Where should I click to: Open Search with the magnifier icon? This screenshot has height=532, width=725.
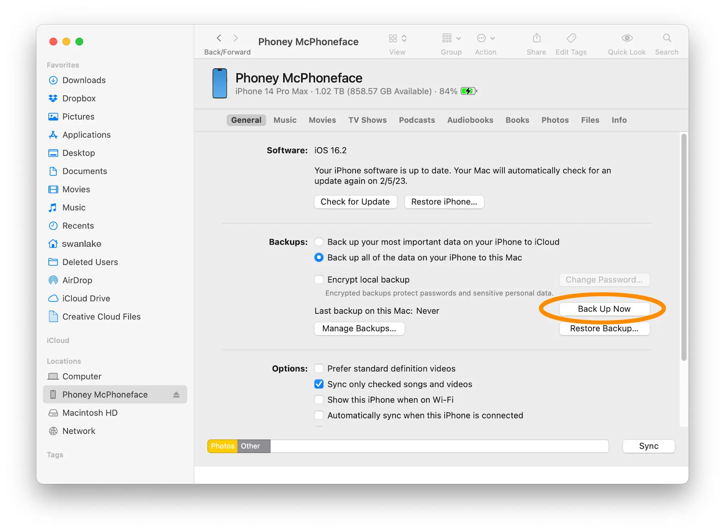(x=667, y=38)
